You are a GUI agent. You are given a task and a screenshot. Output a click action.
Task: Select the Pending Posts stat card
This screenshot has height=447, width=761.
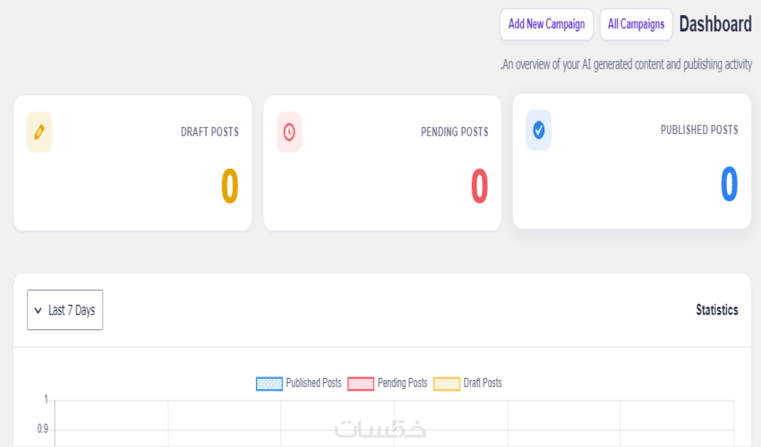coord(382,163)
